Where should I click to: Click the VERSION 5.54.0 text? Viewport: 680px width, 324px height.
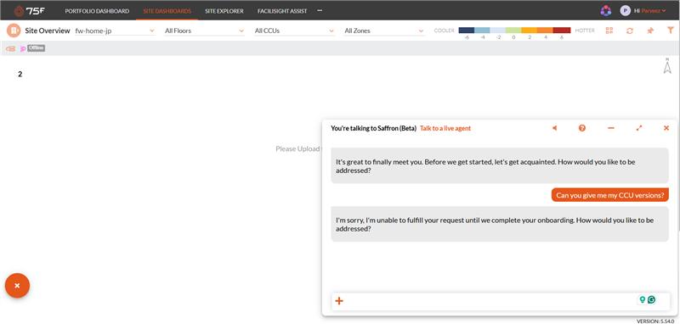click(x=655, y=321)
